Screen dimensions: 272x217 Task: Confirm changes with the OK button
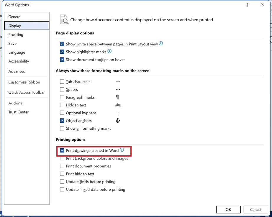coord(228,210)
